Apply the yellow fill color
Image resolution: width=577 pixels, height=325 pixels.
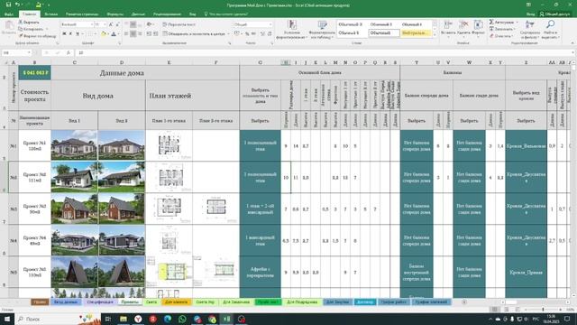[x=104, y=34]
